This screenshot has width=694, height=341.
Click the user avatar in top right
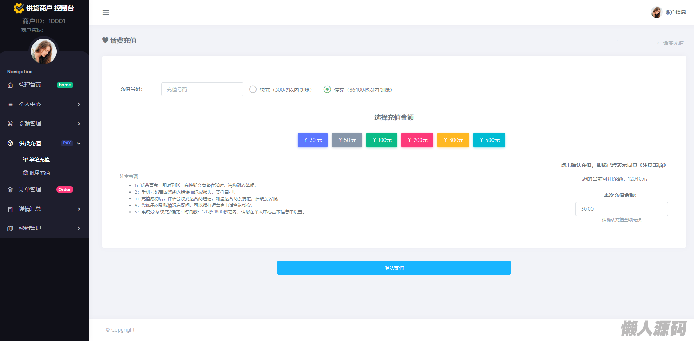pyautogui.click(x=656, y=12)
